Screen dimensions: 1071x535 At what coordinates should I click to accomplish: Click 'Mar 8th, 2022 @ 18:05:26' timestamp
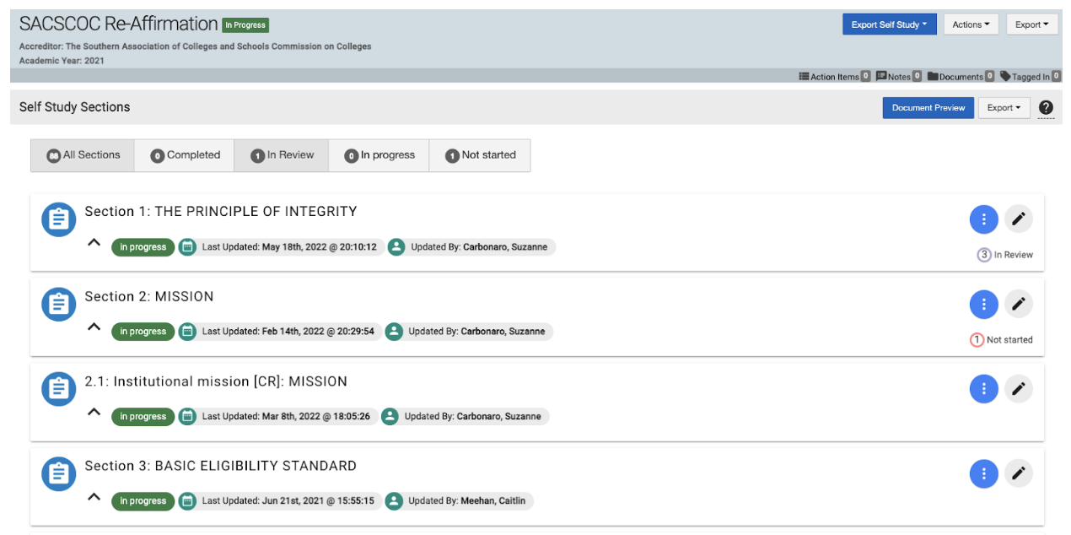point(316,416)
